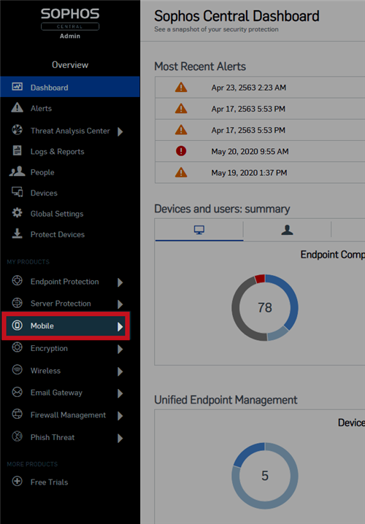Click the device donut chart showing 5
Viewport: 365px width, 524px height.
point(265,476)
